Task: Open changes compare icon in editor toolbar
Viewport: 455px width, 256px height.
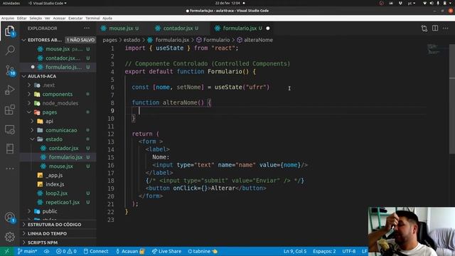Action: 424,28
